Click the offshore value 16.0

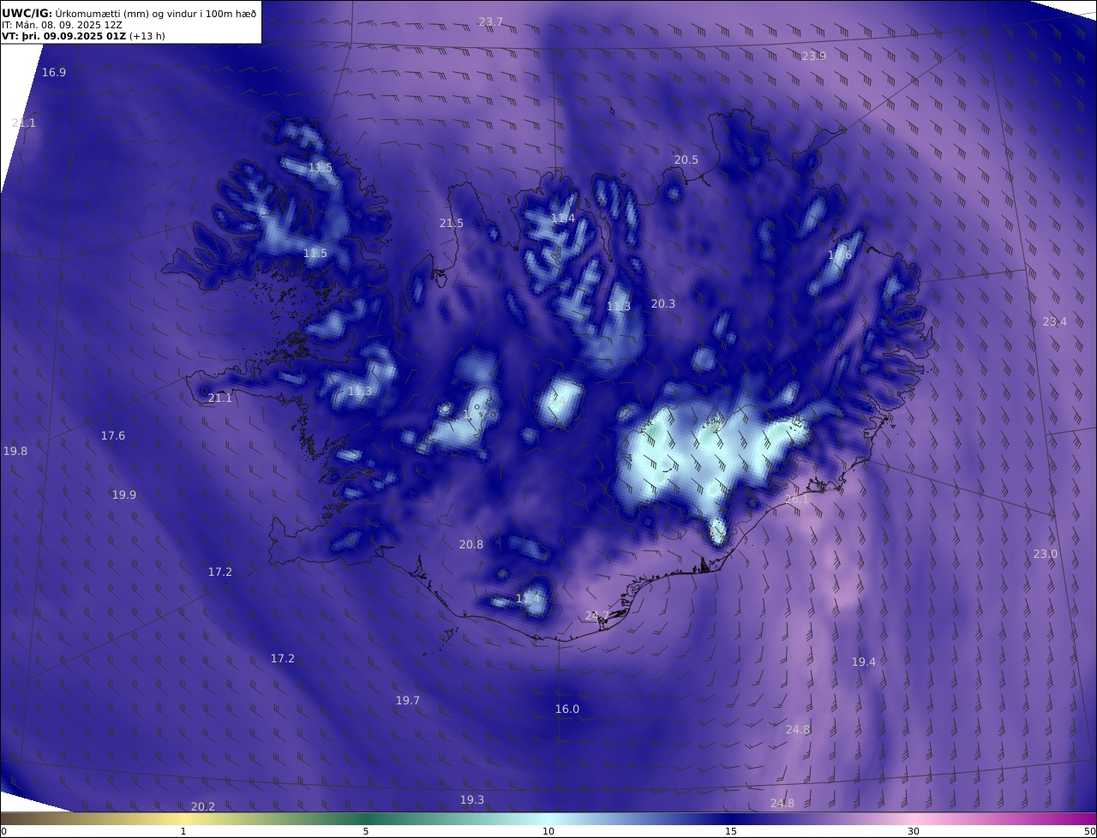click(x=567, y=709)
